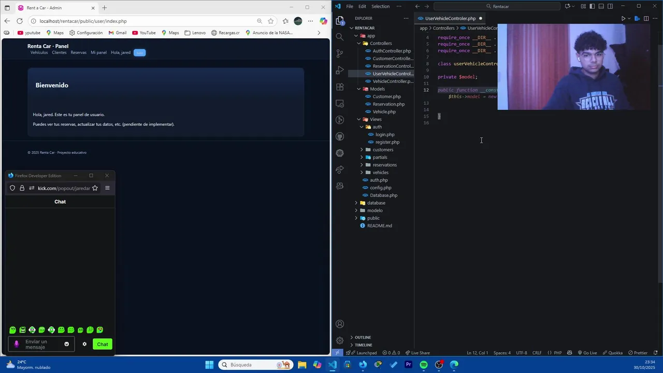Open the Source Control view

(340, 53)
